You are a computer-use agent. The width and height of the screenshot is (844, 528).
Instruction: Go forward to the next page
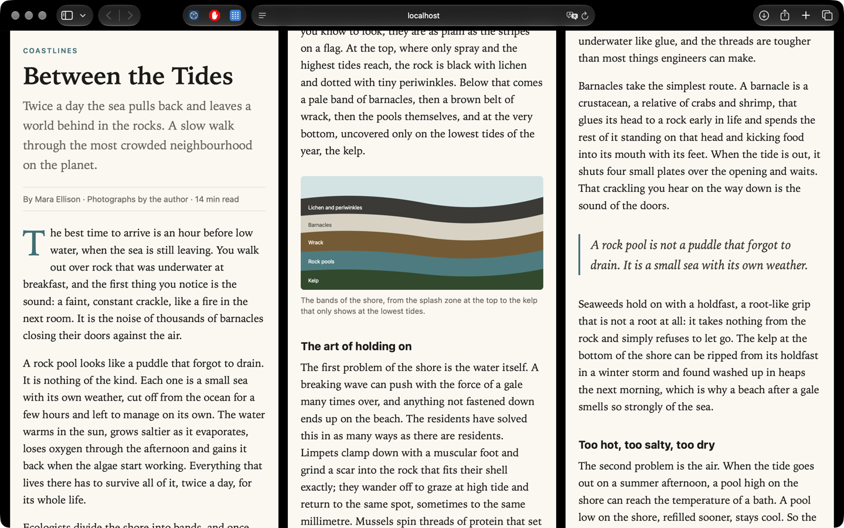pos(130,16)
